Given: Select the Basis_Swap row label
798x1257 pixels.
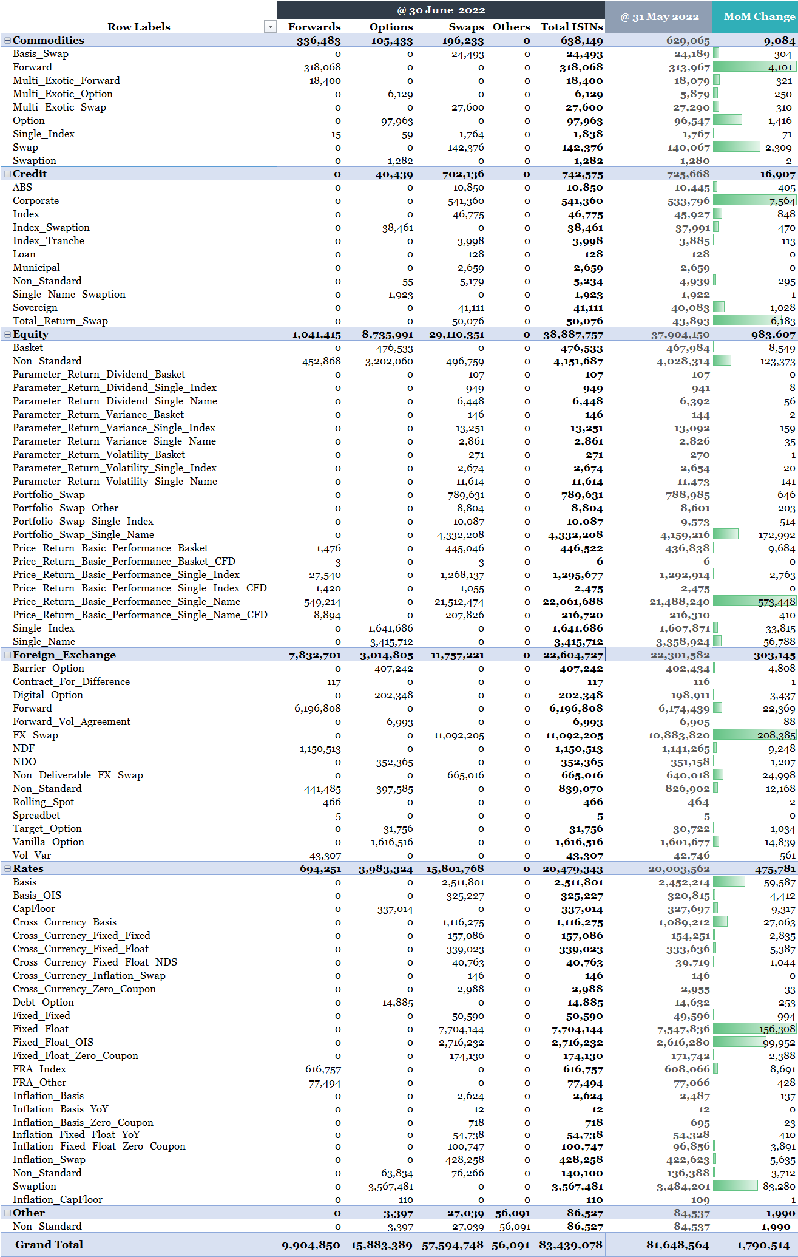Looking at the screenshot, I should click(x=41, y=53).
